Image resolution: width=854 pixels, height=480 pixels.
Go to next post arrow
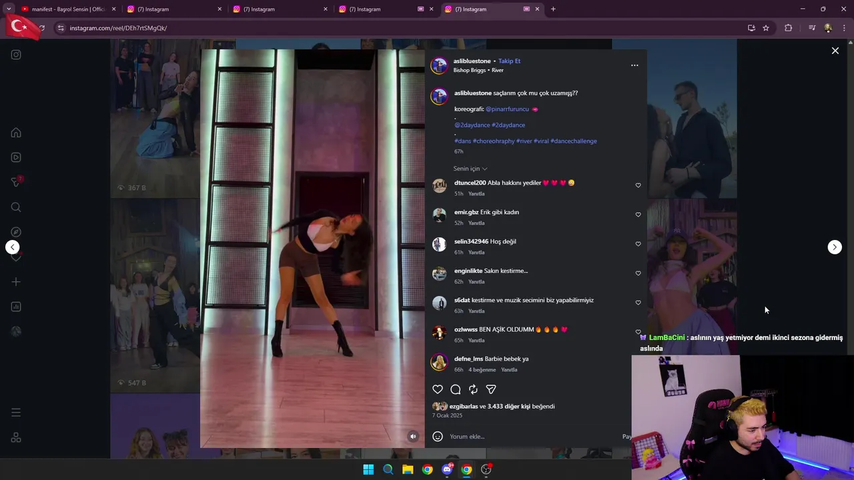pos(835,247)
